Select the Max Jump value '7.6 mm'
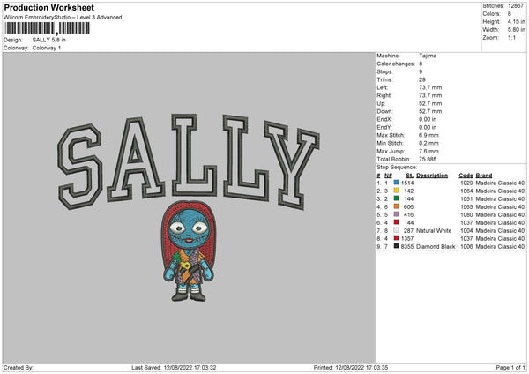This screenshot has width=529, height=374. [x=428, y=151]
